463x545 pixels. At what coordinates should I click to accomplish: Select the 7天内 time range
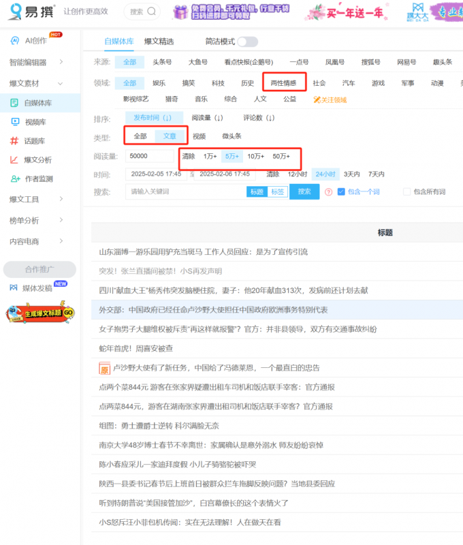(x=376, y=174)
